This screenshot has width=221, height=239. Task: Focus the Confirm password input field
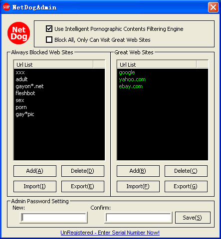pos(139,218)
